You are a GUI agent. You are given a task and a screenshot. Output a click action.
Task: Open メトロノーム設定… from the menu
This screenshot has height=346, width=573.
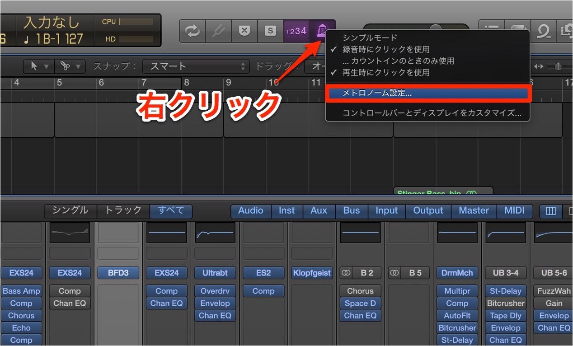click(428, 93)
